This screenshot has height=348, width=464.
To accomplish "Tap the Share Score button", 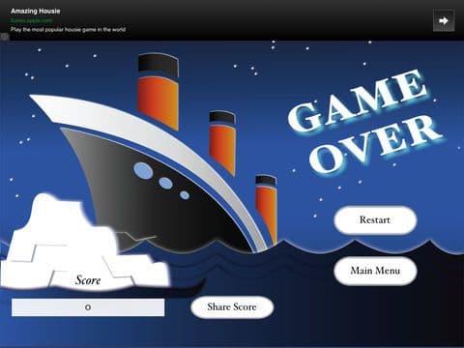I will [232, 307].
